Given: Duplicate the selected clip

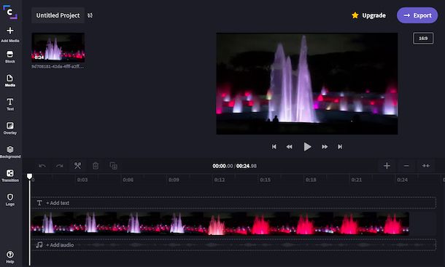Looking at the screenshot, I should point(114,166).
